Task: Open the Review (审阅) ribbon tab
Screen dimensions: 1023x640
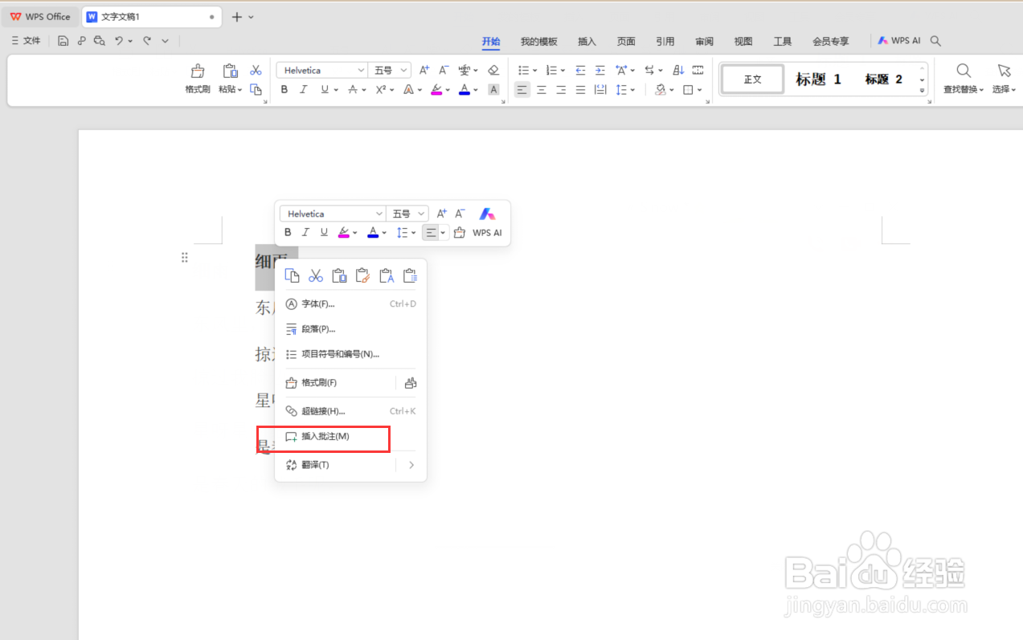Action: [x=704, y=41]
